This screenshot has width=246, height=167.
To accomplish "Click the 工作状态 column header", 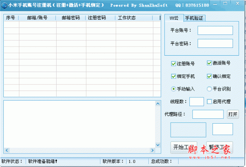I will 134,18.
